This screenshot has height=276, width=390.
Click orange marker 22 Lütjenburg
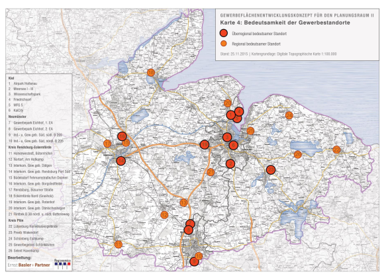[x=336, y=150]
